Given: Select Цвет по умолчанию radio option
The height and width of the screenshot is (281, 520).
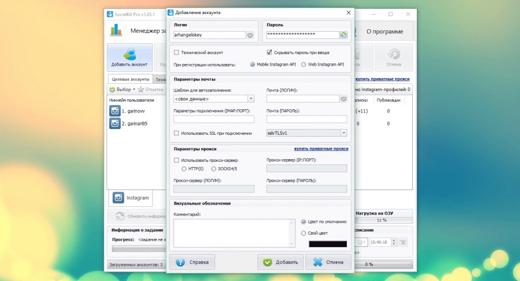Looking at the screenshot, I should tap(303, 222).
